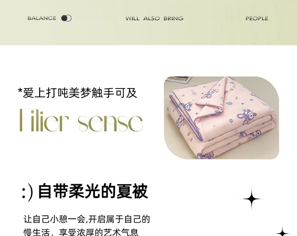Click the 享受浓厚的艺术气息 text line
Viewport: 297px width, 236px height.
(x=99, y=232)
